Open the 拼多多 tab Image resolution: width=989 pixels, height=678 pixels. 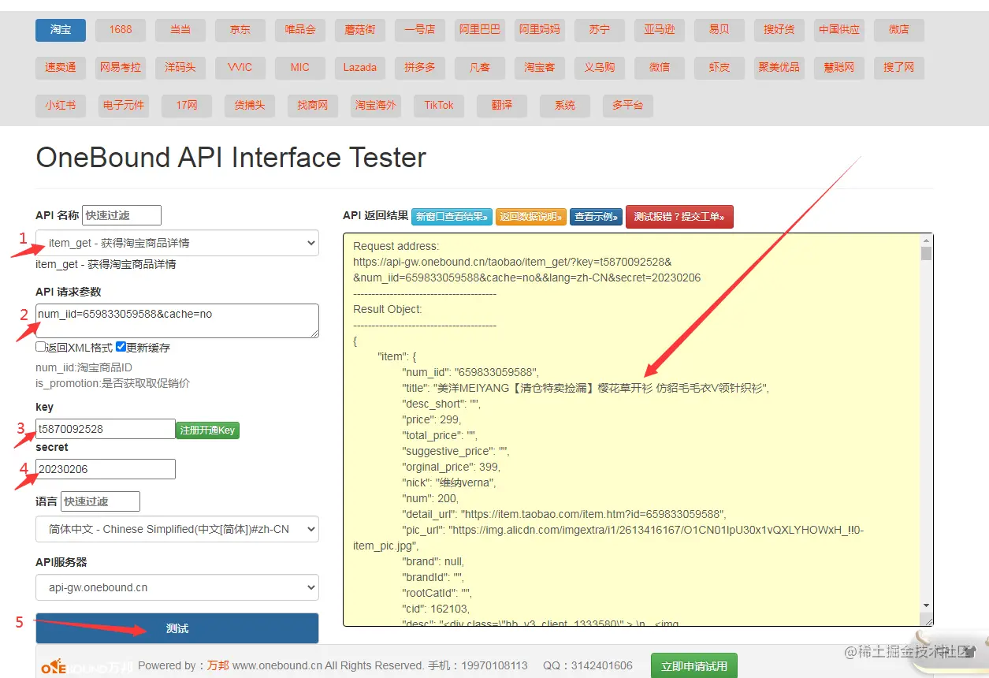[x=420, y=68]
